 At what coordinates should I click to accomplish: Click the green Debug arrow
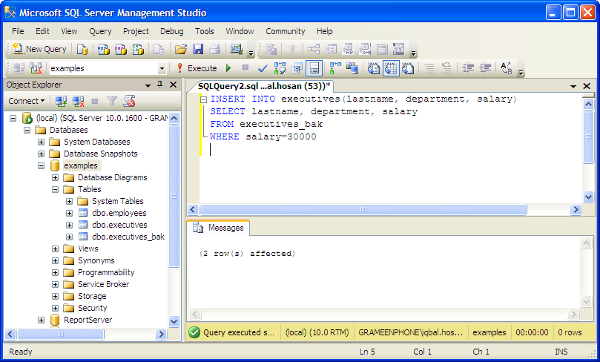click(x=228, y=68)
